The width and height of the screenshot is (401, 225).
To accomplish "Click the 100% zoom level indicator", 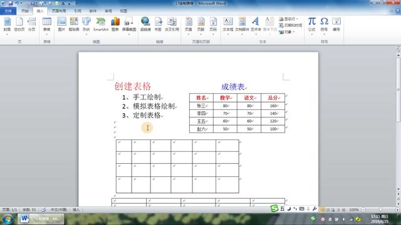I will tap(354, 210).
